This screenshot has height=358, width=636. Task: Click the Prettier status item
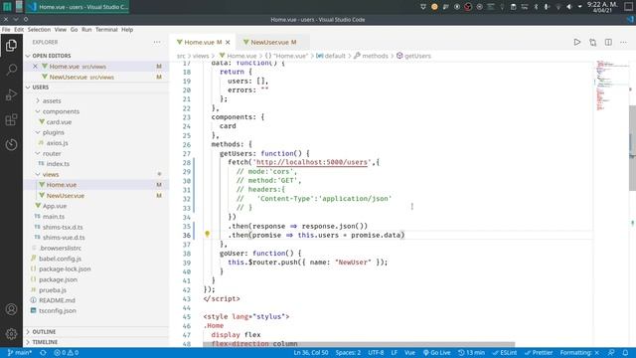coord(539,353)
